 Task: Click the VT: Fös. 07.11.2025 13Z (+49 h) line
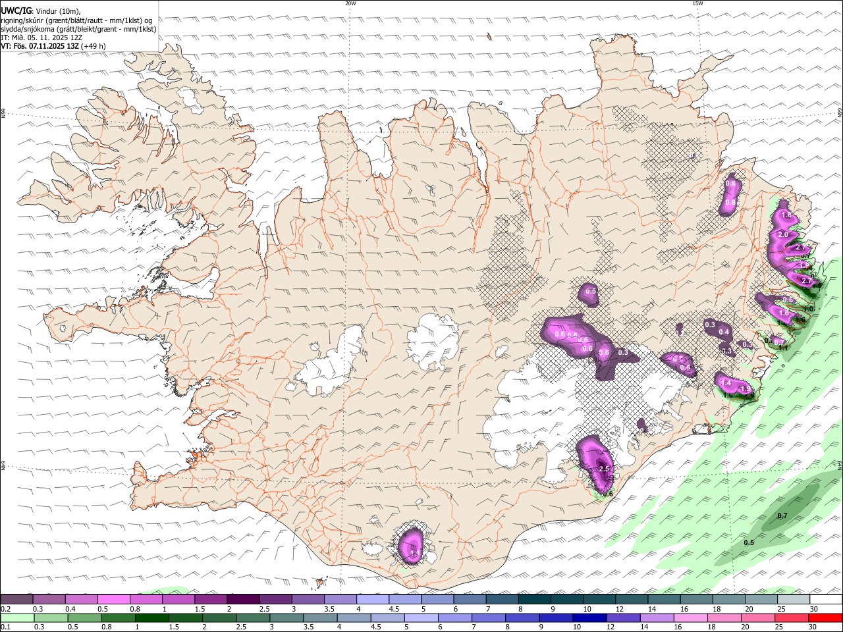53,46
